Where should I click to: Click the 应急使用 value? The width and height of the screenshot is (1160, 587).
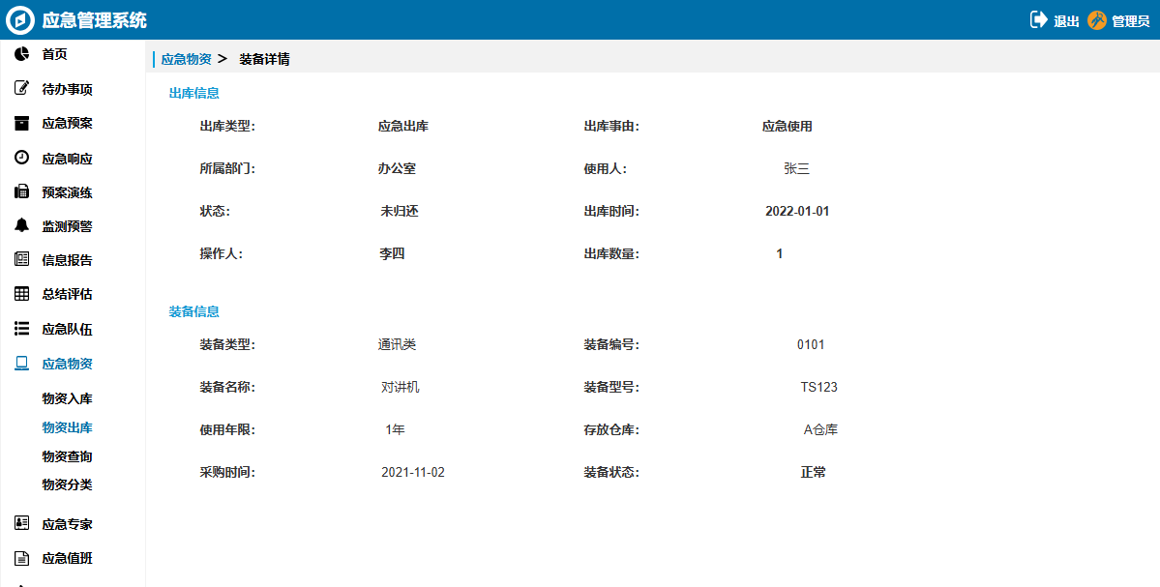788,127
